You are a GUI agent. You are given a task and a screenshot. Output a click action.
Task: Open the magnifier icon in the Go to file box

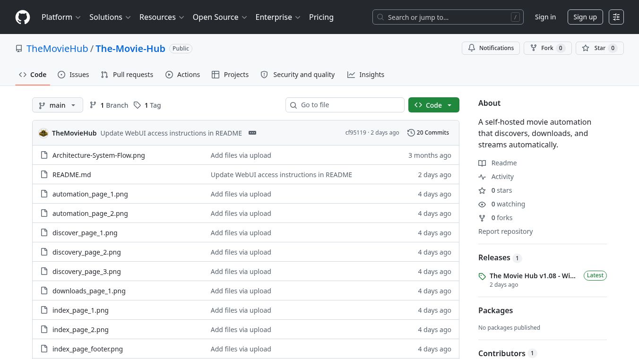[x=294, y=105]
